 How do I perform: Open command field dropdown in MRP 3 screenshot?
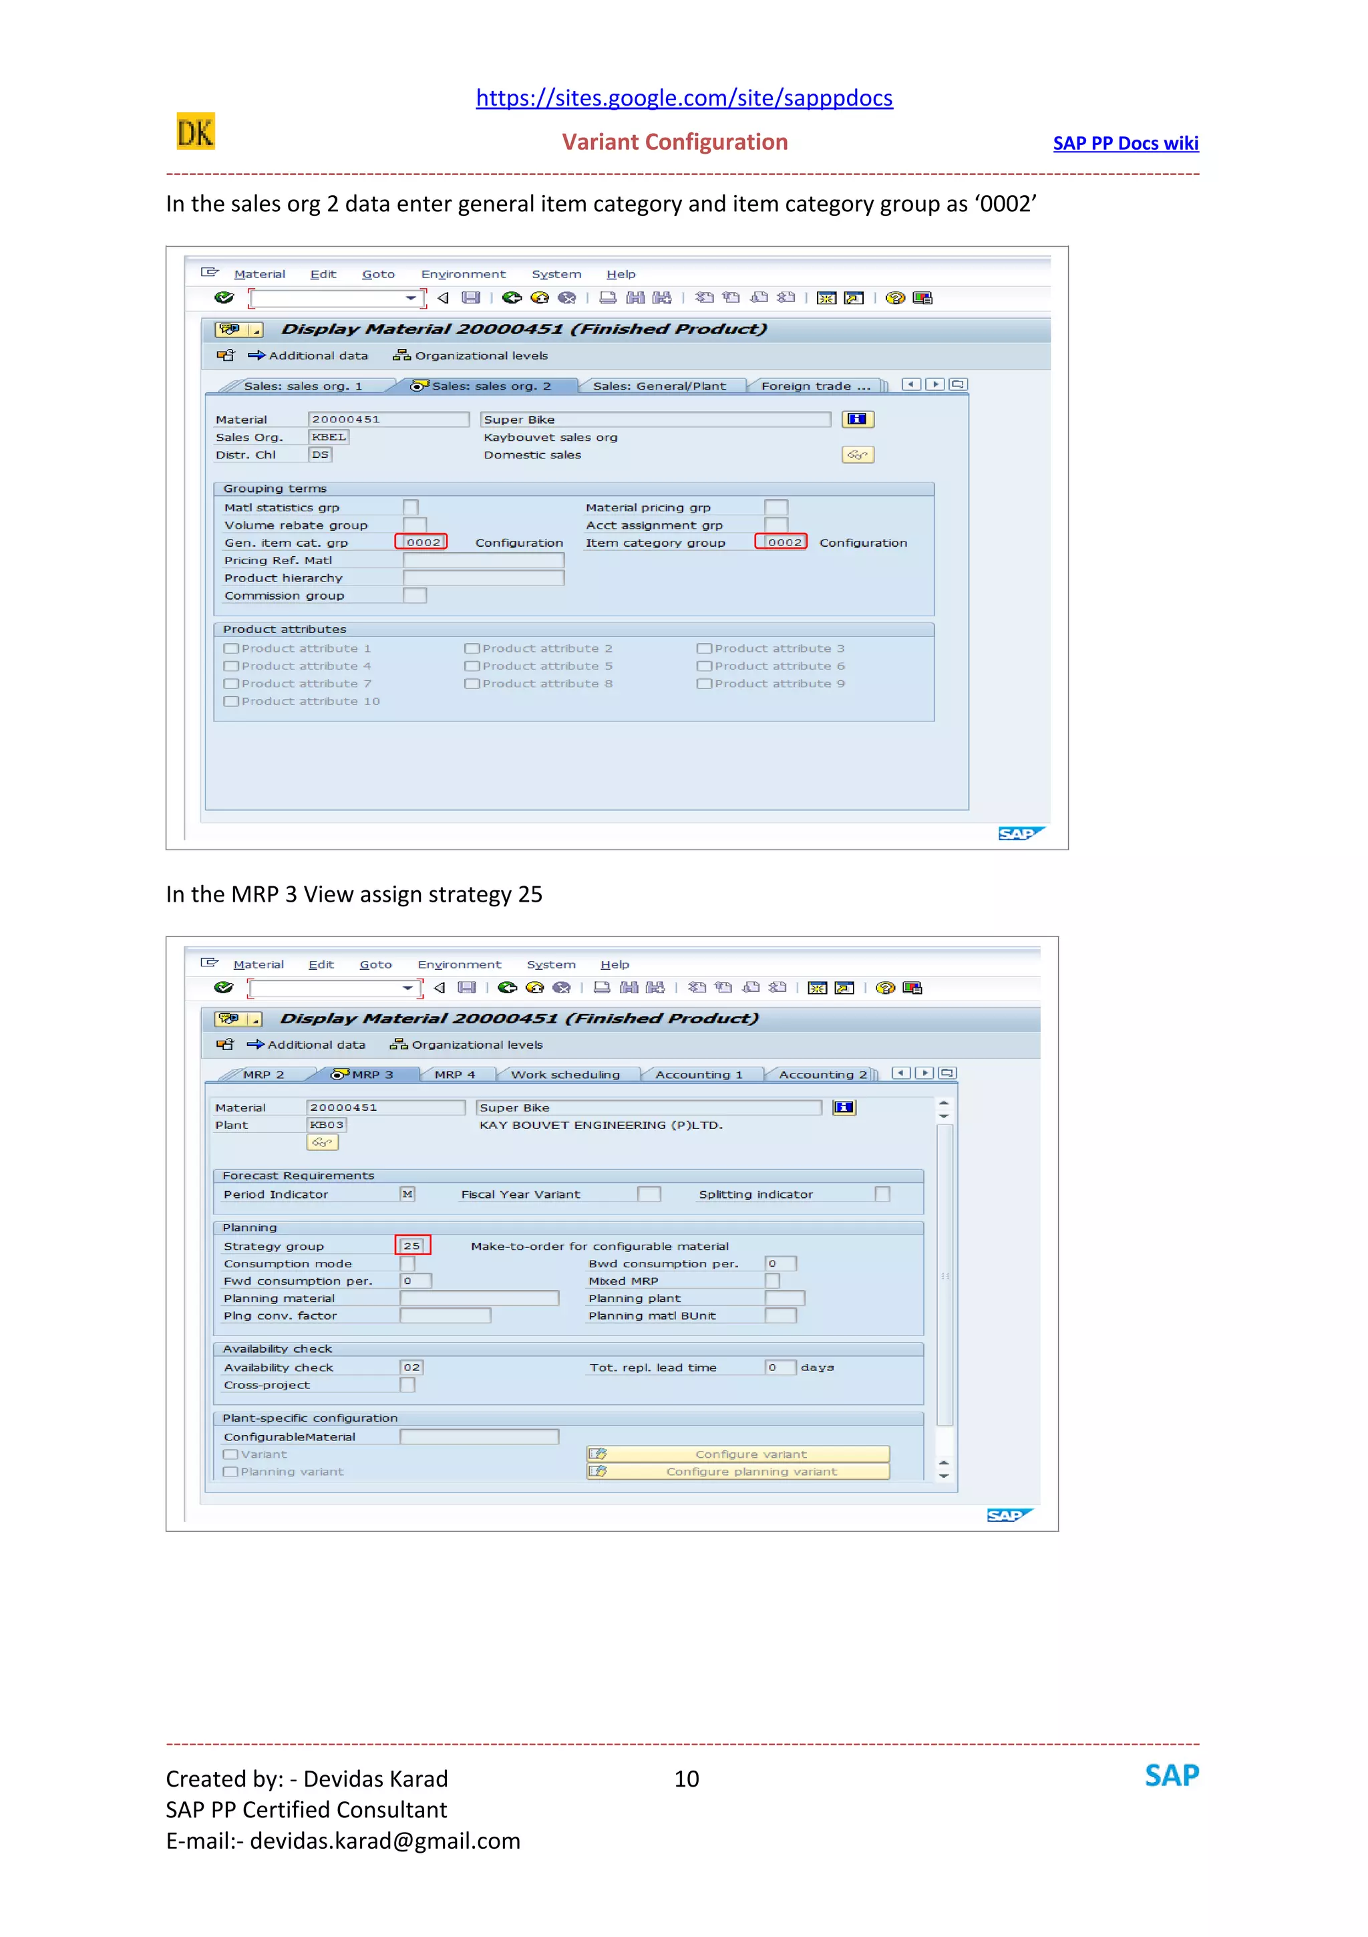408,988
